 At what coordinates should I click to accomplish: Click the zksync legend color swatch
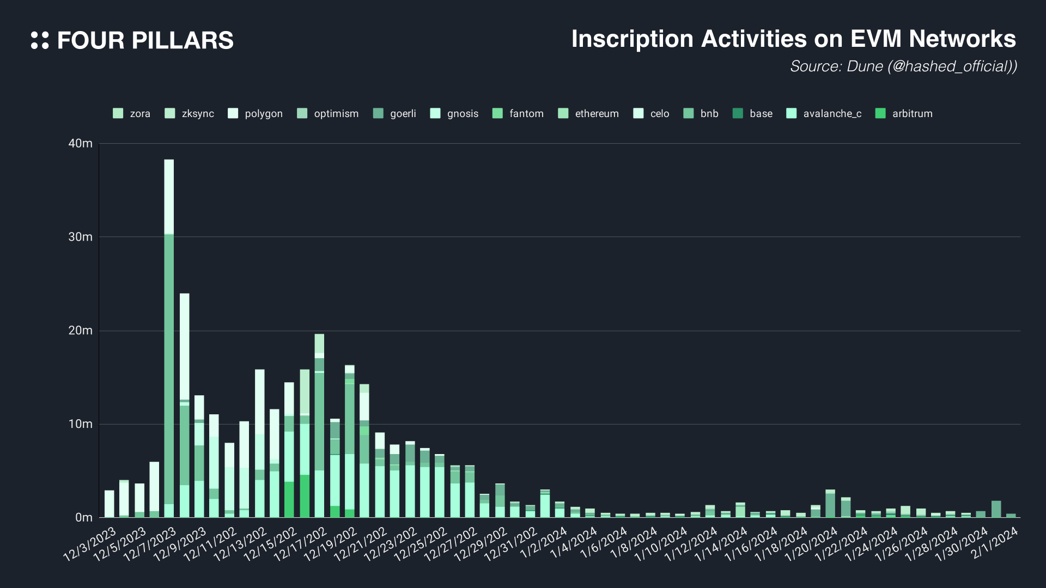pos(170,113)
